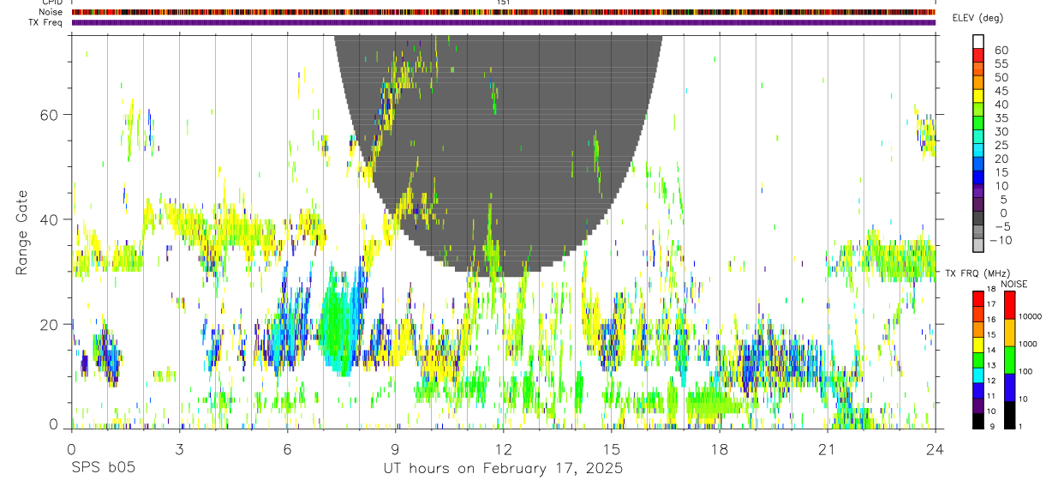1052x486 pixels.
Task: Click the Range Gate axis tick '40'
Action: (48, 219)
